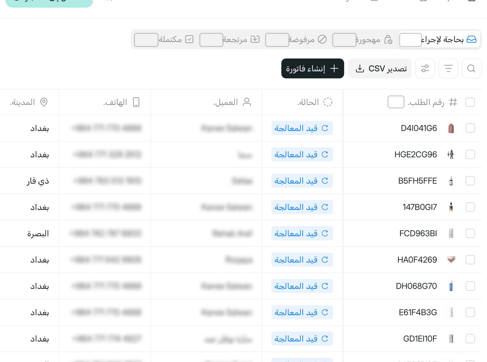This screenshot has width=487, height=362.
Task: Click city البصرة in FCD963BI row
Action: (38, 233)
